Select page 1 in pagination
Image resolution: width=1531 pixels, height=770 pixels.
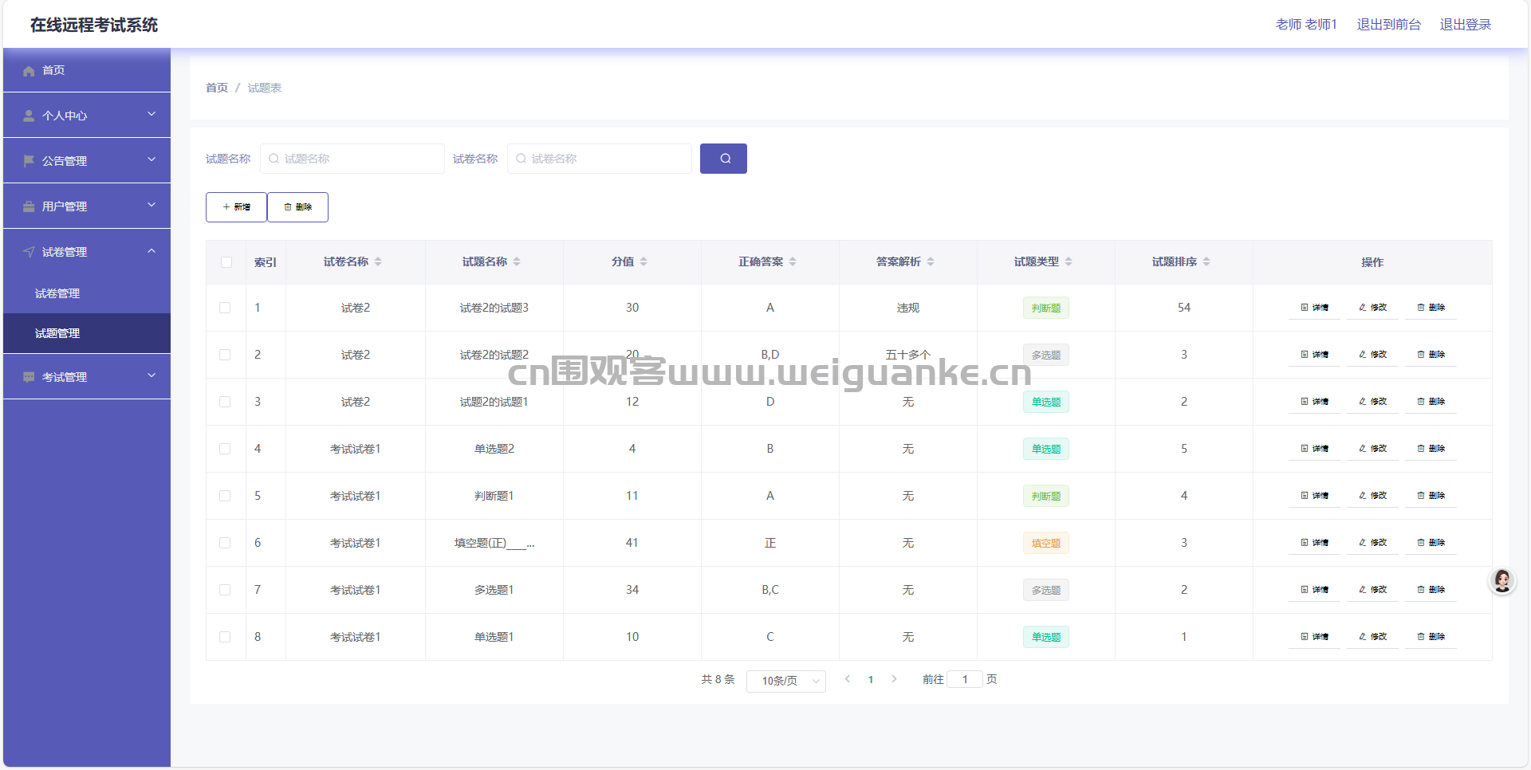pos(871,680)
